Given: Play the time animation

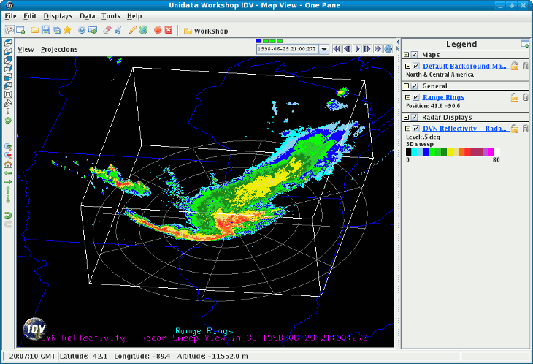Looking at the screenshot, I should (x=358, y=49).
